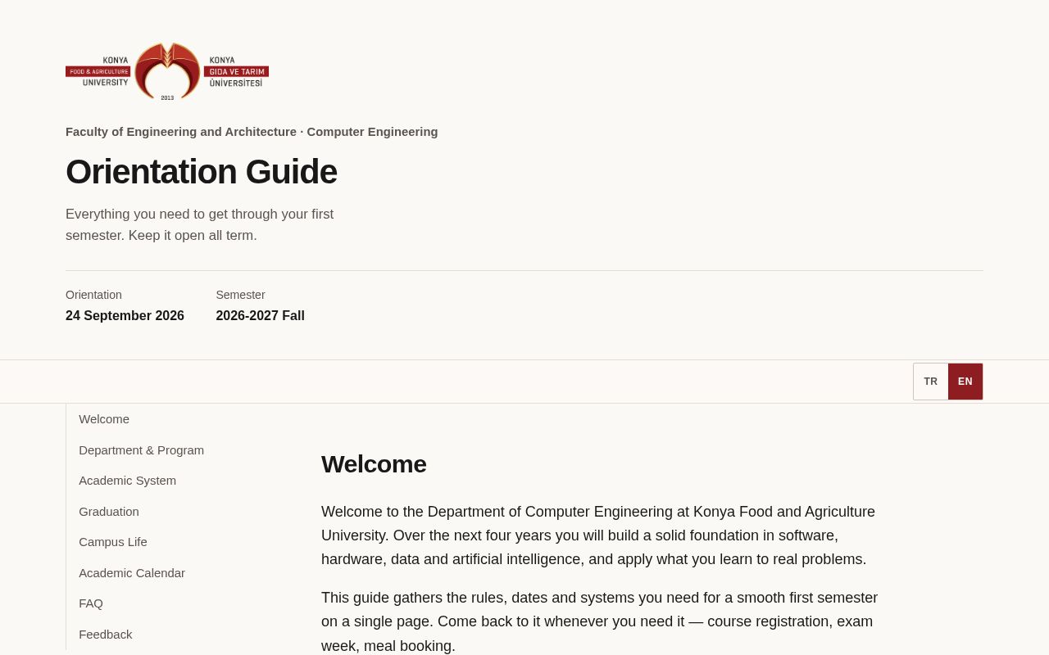This screenshot has width=1049, height=655.
Task: Navigate to Campus Life
Action: point(113,542)
